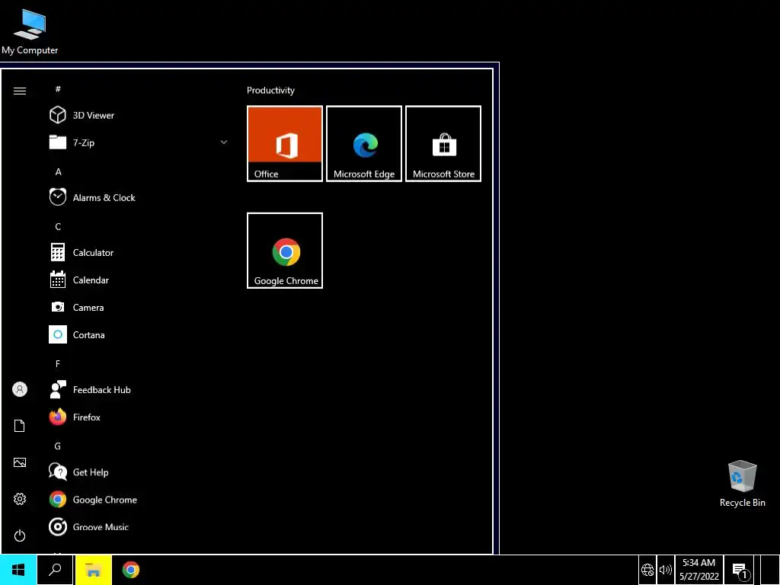This screenshot has height=585, width=780.
Task: Click the 'A' letter header
Action: click(58, 171)
